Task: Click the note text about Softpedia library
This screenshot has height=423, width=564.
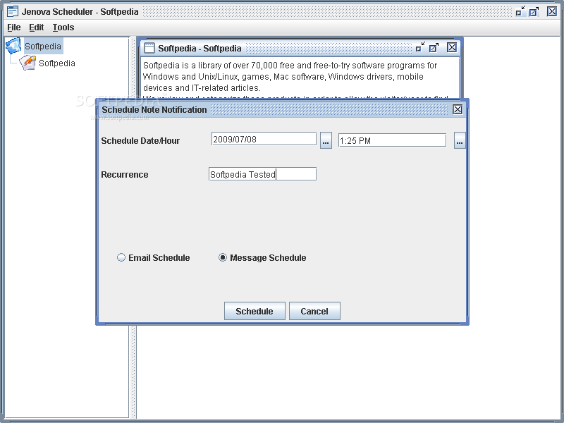Action: pos(290,77)
